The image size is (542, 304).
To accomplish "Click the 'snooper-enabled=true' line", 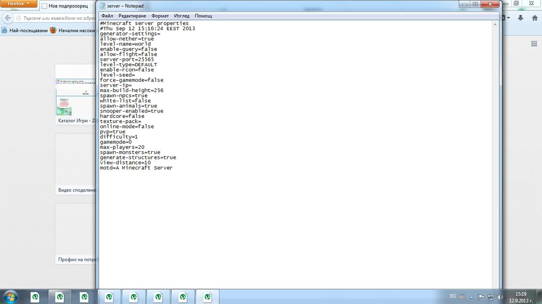I will coord(132,111).
